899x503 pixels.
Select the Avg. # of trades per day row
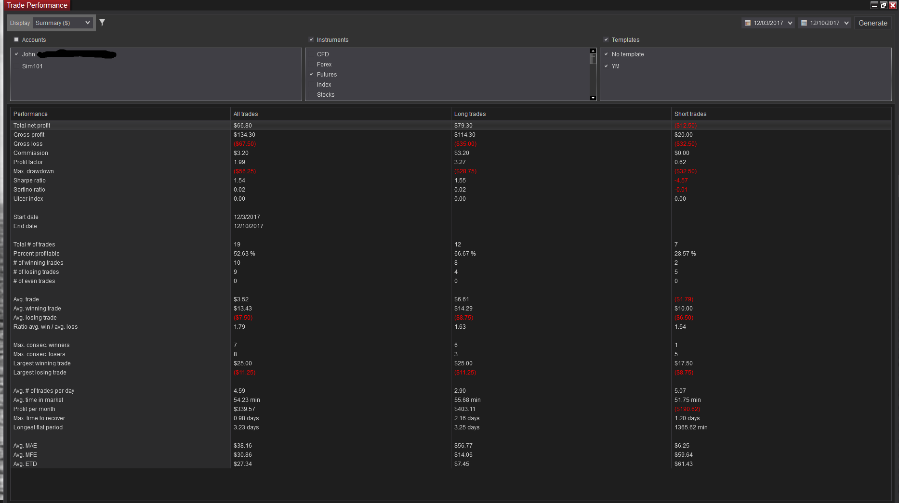click(451, 391)
